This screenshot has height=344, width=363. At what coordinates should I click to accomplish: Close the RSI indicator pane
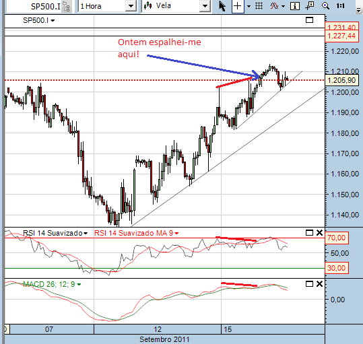[319, 233]
